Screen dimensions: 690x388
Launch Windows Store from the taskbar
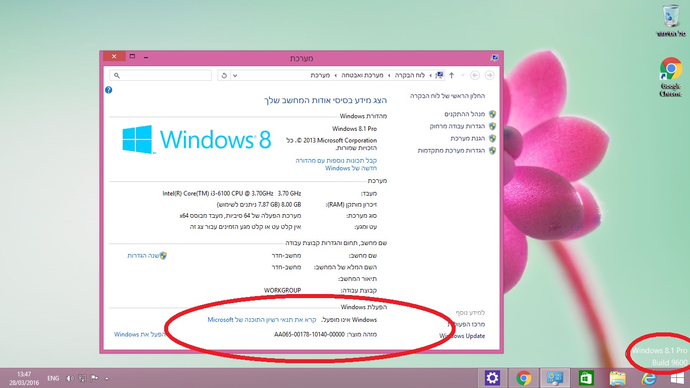586,378
